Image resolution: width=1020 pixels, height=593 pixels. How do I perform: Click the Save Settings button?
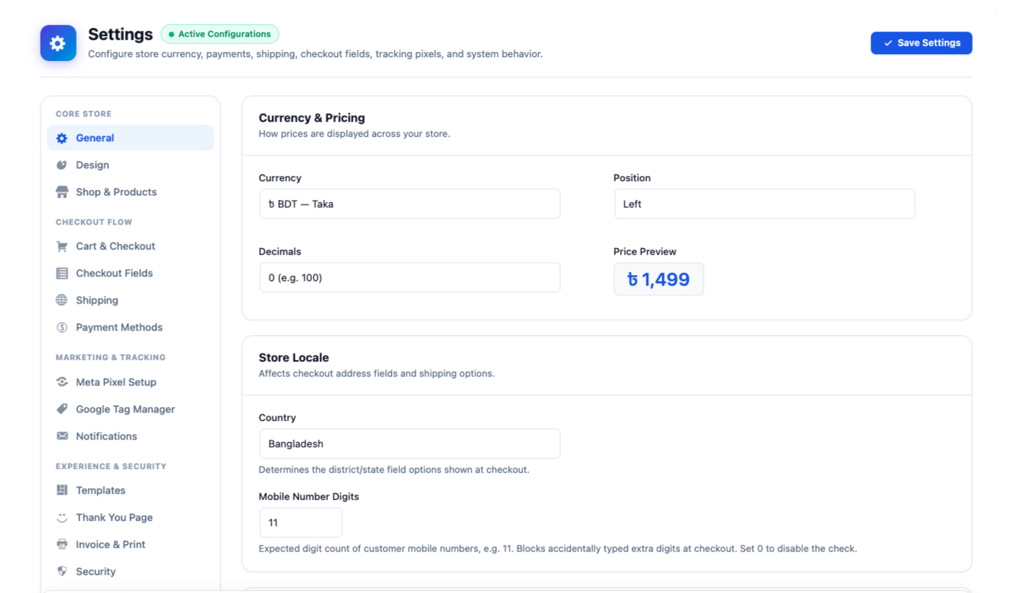pyautogui.click(x=922, y=43)
